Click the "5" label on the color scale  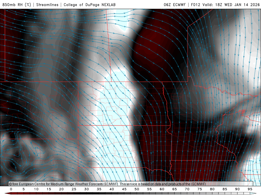(x=23, y=189)
